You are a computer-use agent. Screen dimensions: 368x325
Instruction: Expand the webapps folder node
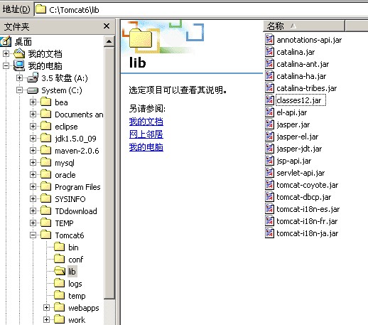click(46, 308)
